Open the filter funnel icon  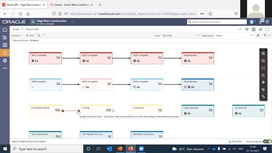tap(265, 35)
